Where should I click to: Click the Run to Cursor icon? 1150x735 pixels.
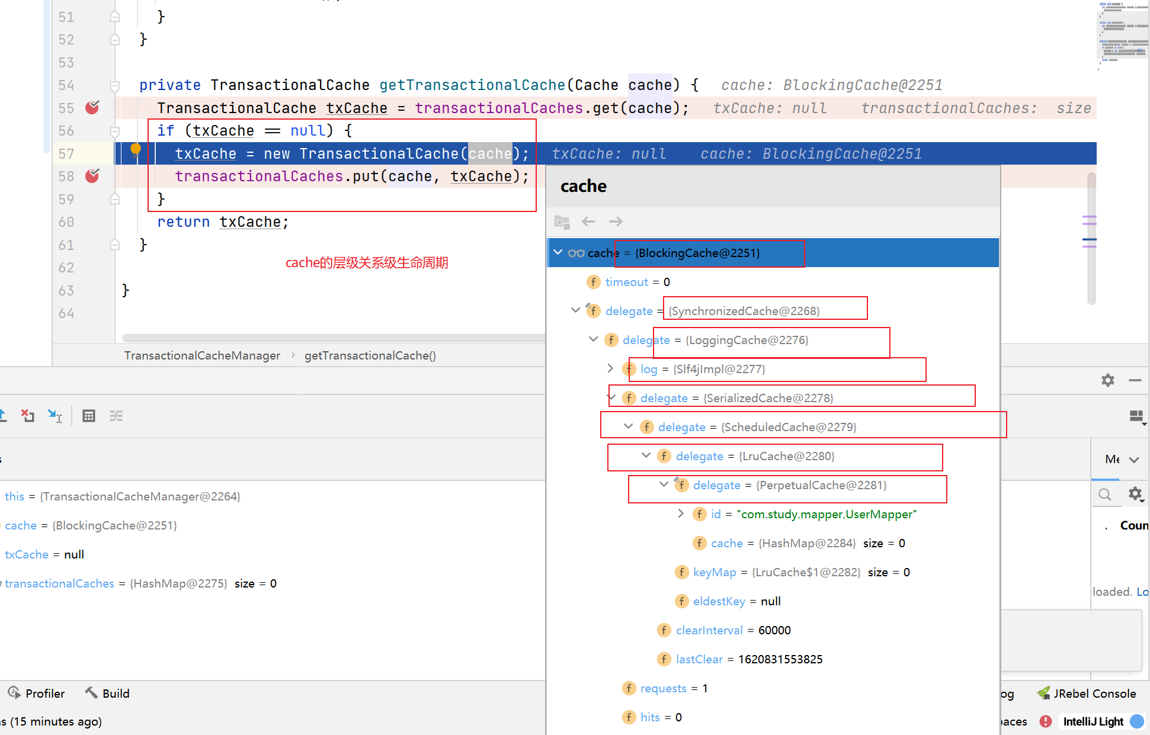click(55, 416)
